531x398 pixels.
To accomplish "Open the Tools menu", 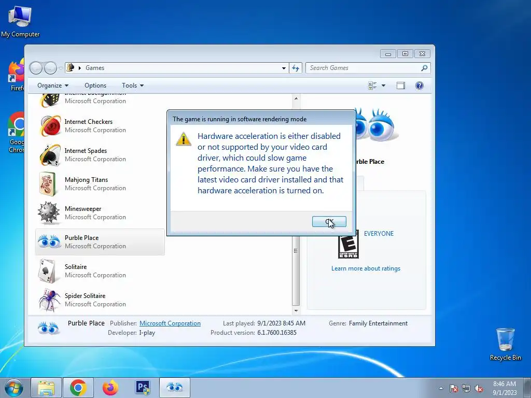I will click(133, 86).
